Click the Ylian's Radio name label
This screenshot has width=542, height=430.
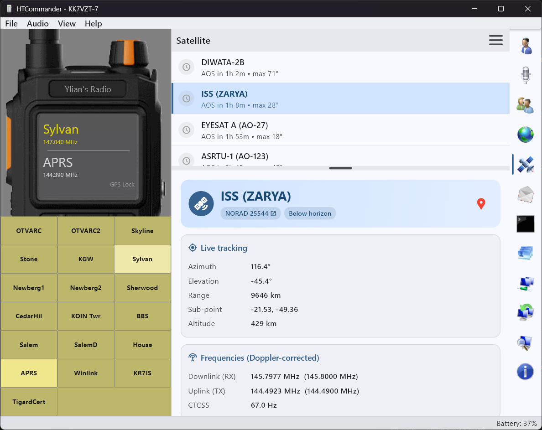click(x=88, y=89)
